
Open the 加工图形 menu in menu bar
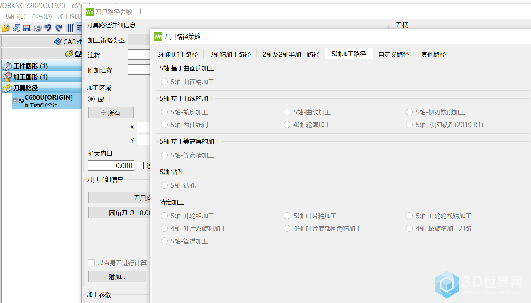pos(70,16)
